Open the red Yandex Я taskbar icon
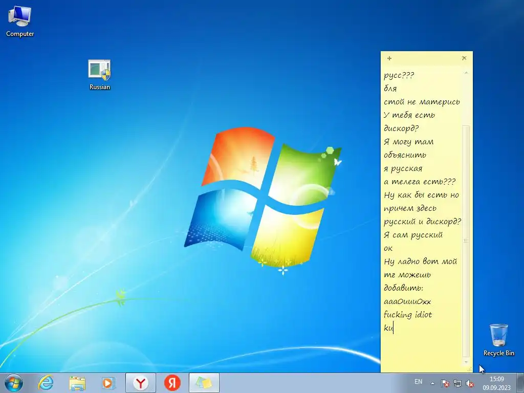This screenshot has width=524, height=393. 172,383
